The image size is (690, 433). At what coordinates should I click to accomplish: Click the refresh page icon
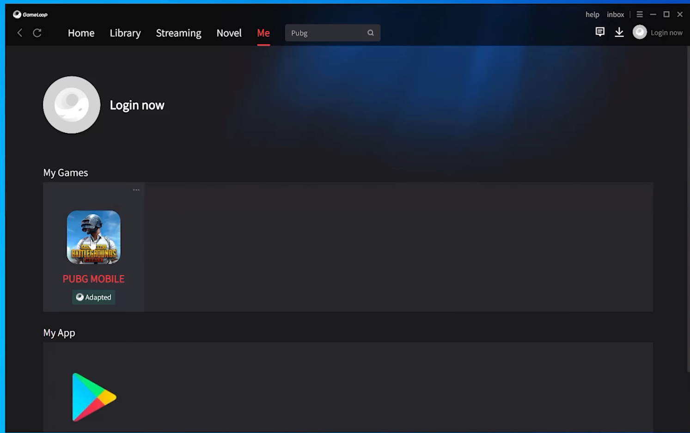pyautogui.click(x=37, y=33)
